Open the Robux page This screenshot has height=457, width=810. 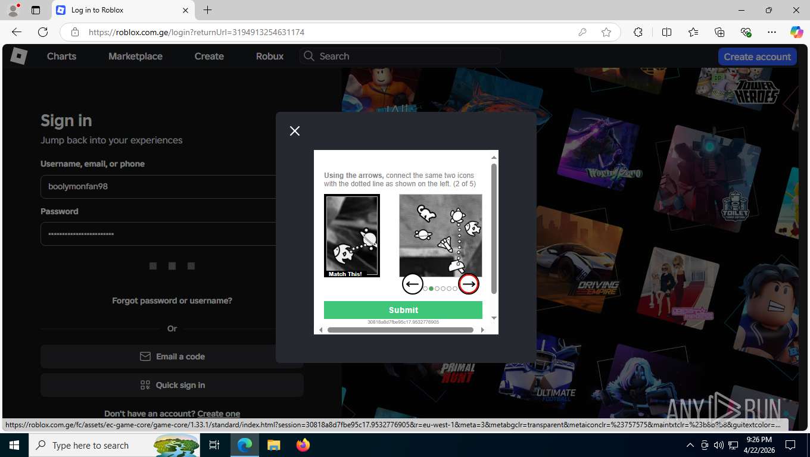pos(270,56)
